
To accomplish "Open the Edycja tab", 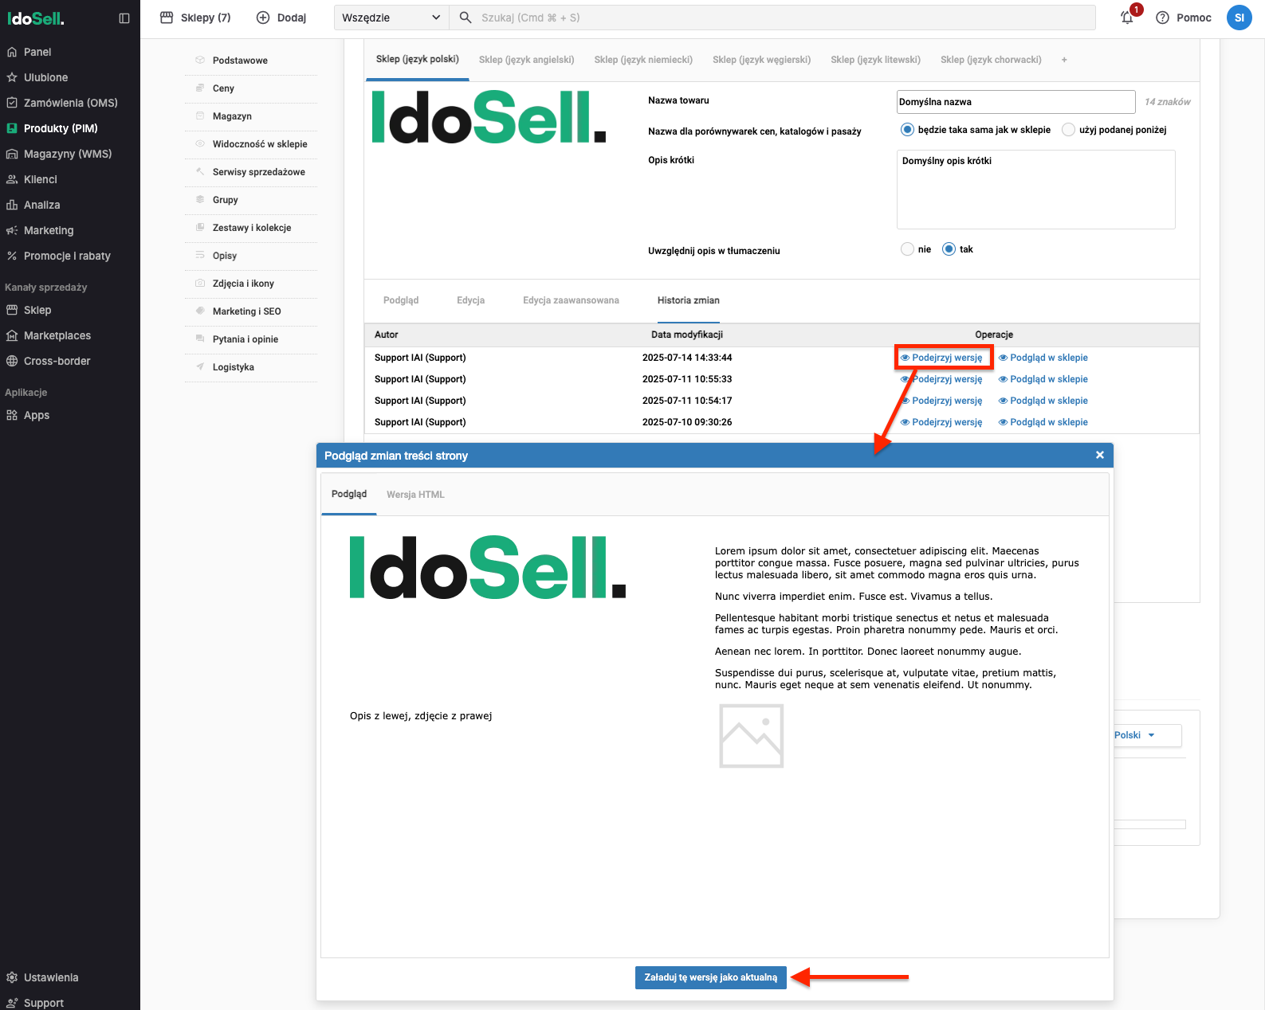I will [x=470, y=300].
